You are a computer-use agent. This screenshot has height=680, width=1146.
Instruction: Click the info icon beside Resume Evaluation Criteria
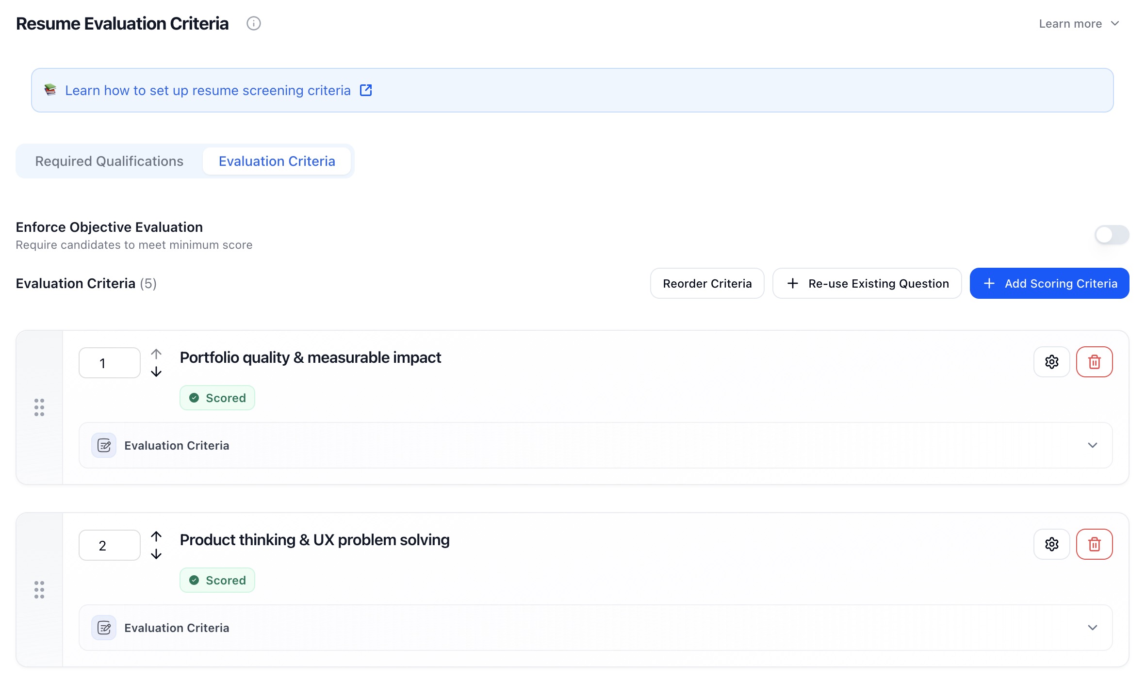[x=253, y=23]
